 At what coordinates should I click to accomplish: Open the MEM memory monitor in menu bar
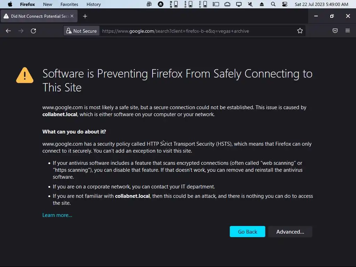[x=174, y=4]
